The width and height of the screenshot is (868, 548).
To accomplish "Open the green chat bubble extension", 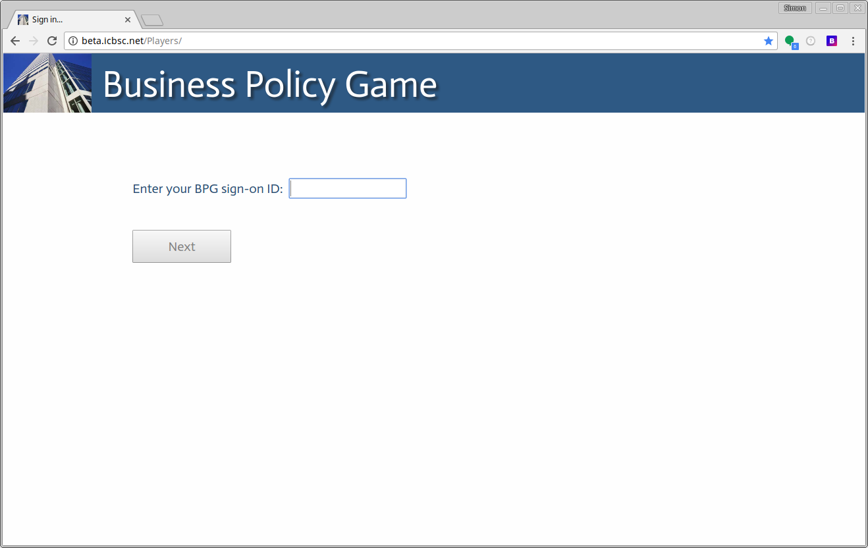I will coord(790,41).
